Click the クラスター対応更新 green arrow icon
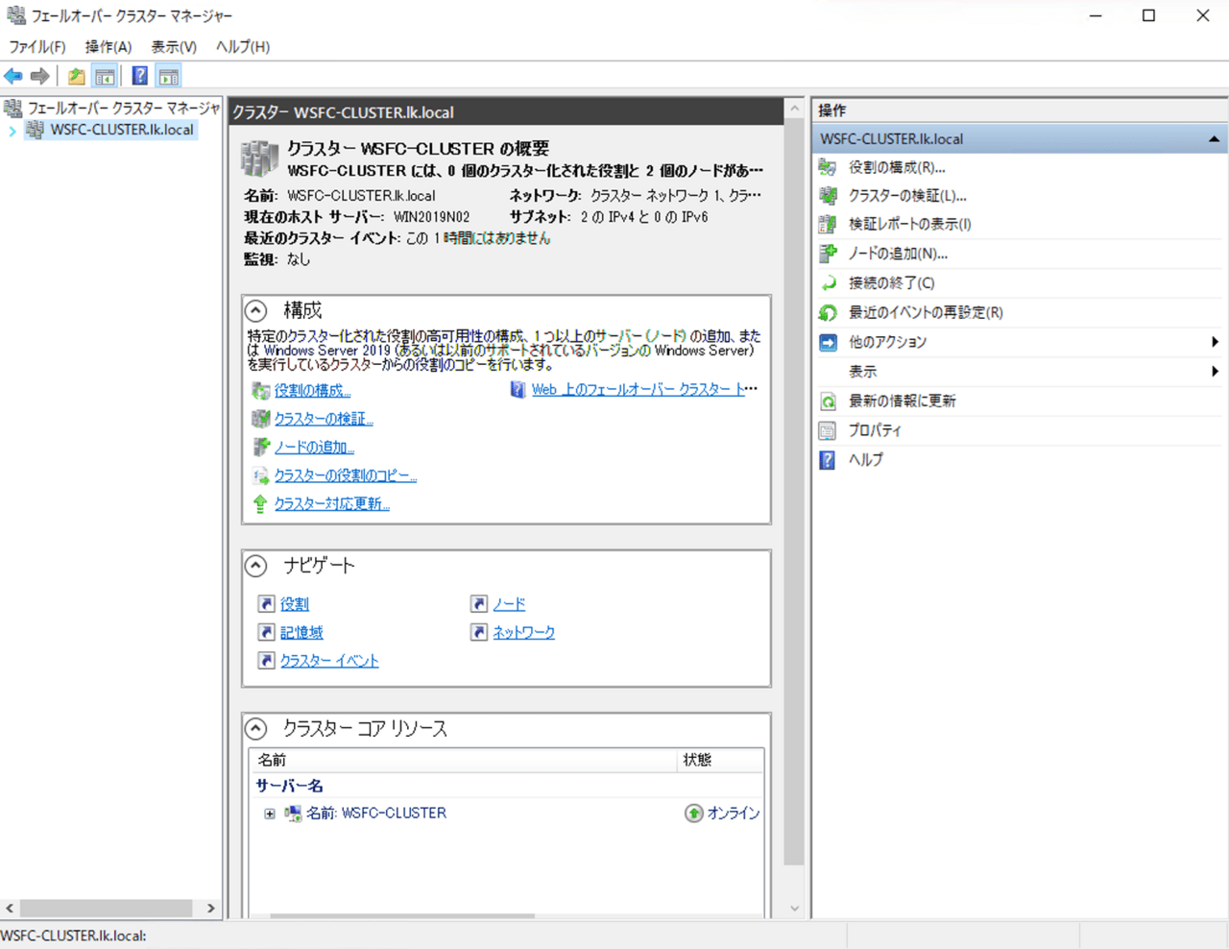Viewport: 1229px width, 949px height. [260, 503]
